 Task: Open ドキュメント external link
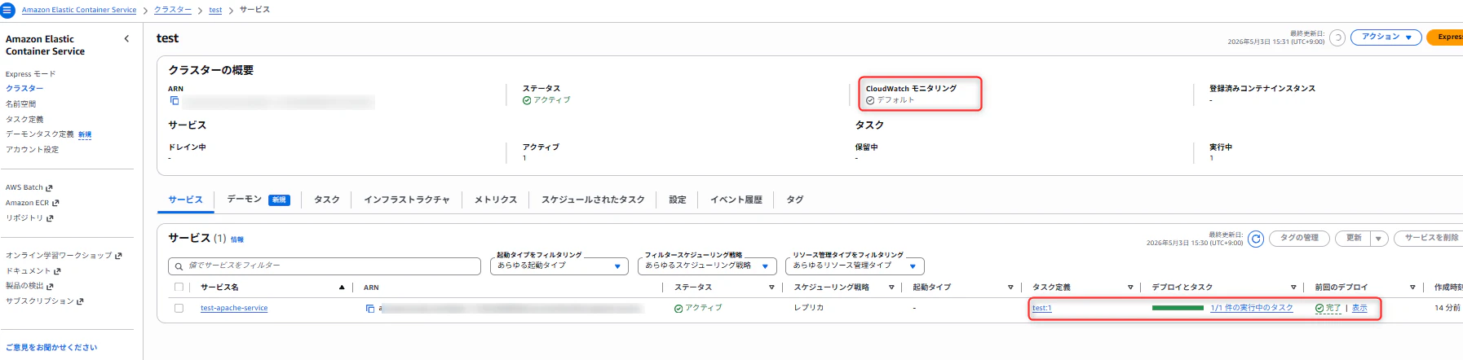coord(33,271)
